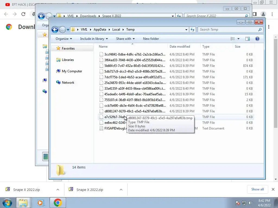This screenshot has height=208, width=278.
Task: Select My Computer in navigation pane
Action: [72, 71]
